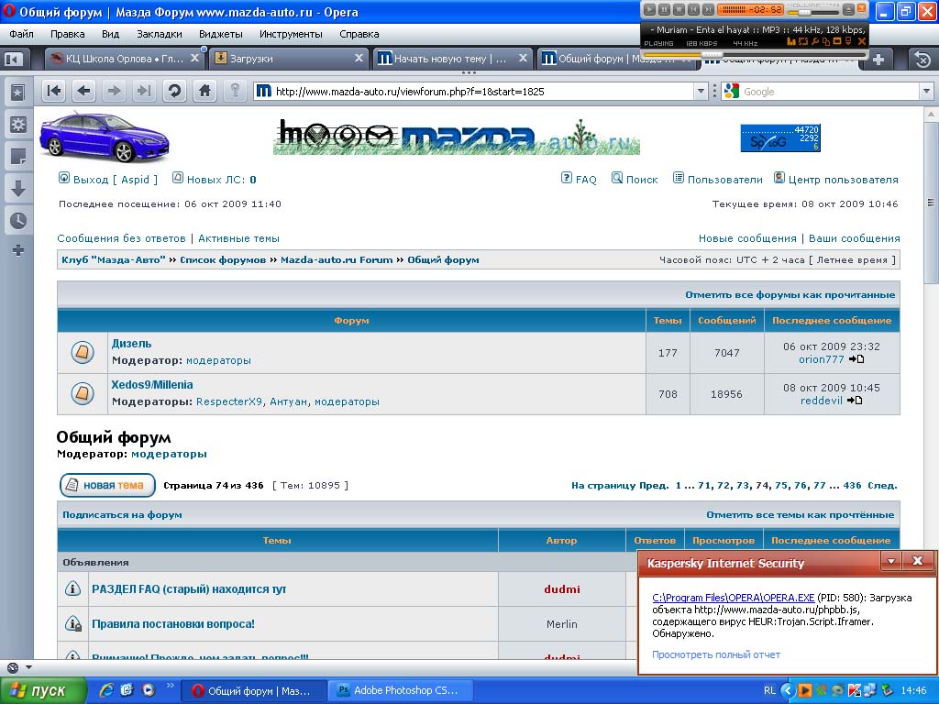Toggle repeat icon in the media player

pos(803,41)
